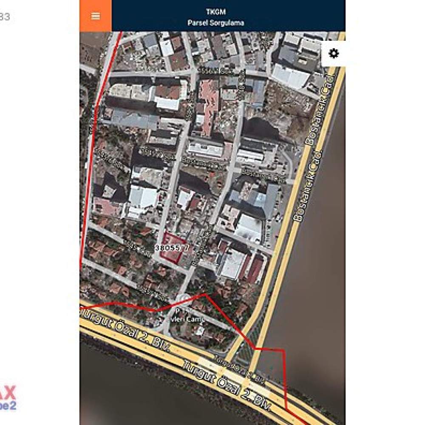
Task: Click the Parsel Sorgulama subtitle text
Action: coord(216,23)
